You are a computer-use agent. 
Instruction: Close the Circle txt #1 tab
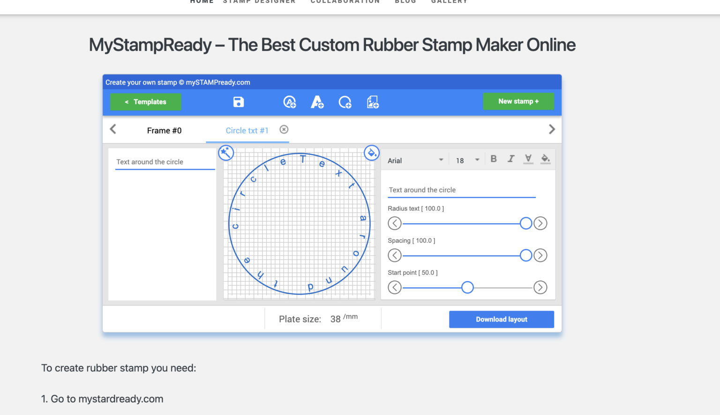(x=284, y=130)
